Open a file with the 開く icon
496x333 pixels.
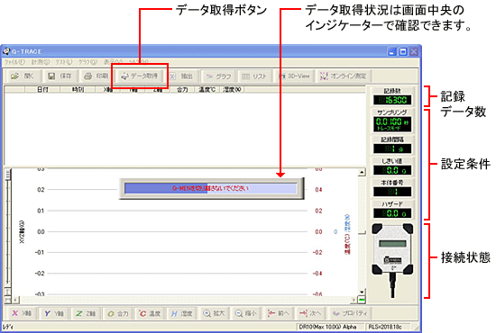[x=22, y=76]
